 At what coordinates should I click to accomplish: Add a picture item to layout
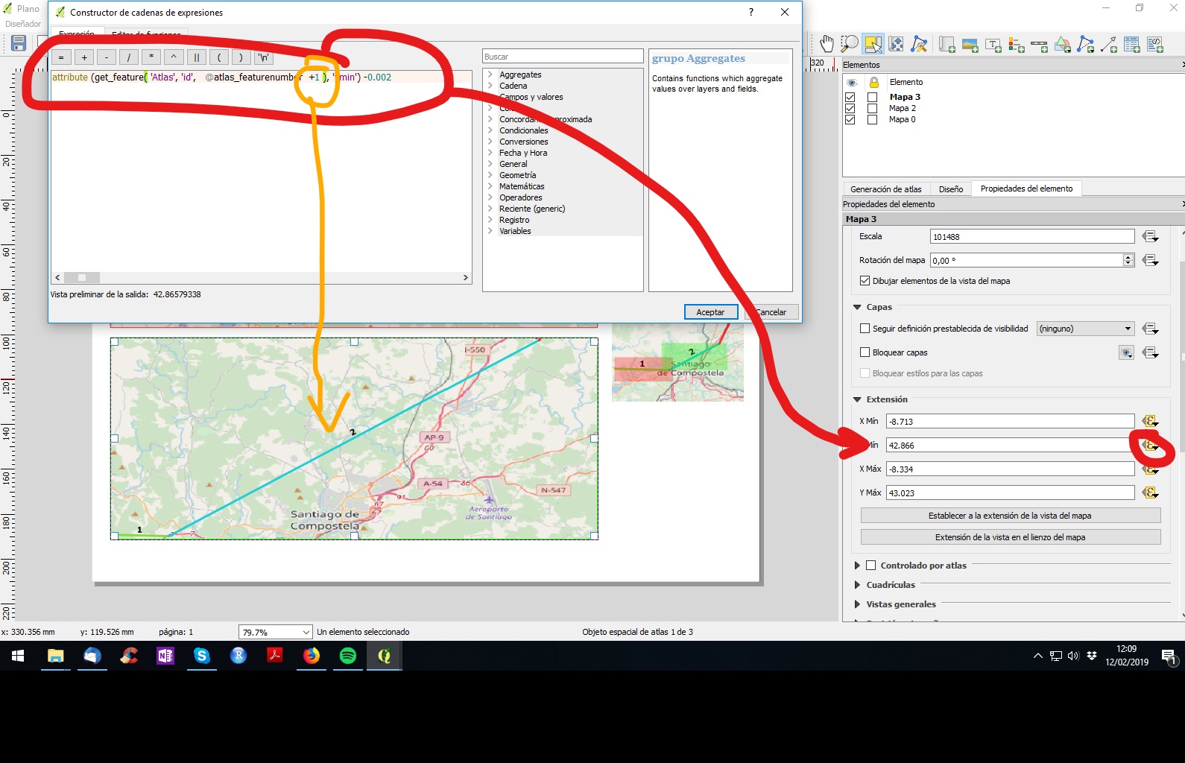[970, 45]
